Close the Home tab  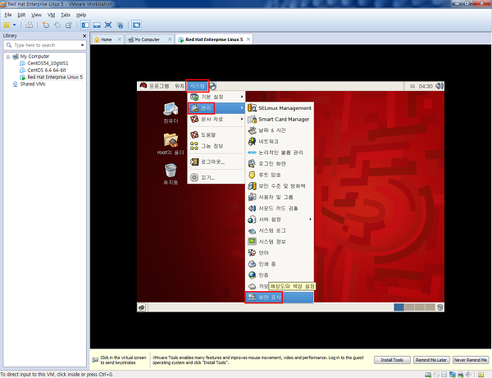(119, 39)
